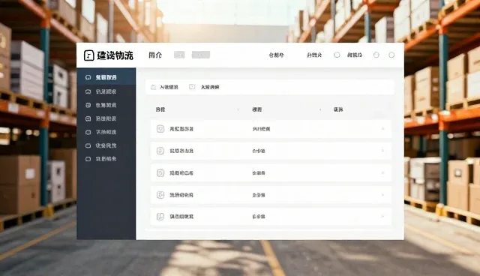Click the last circle icon in header

[391, 55]
